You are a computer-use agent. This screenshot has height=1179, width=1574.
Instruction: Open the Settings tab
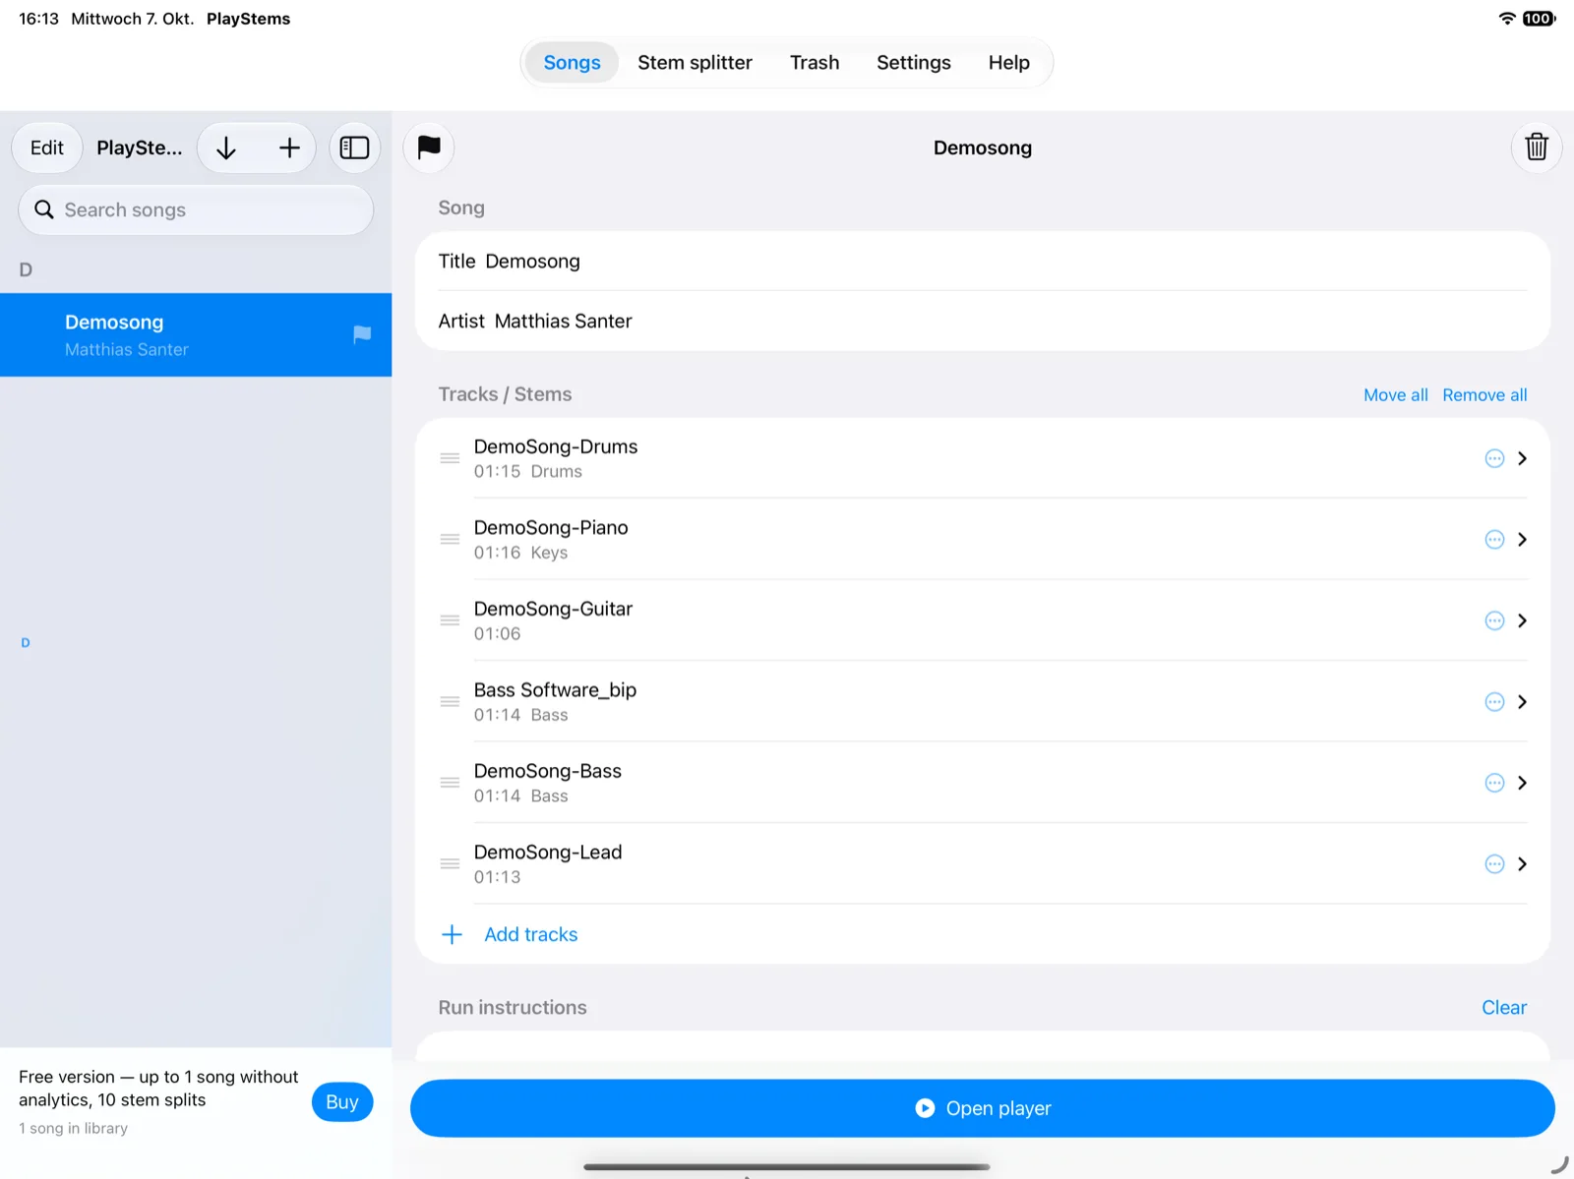pyautogui.click(x=914, y=63)
